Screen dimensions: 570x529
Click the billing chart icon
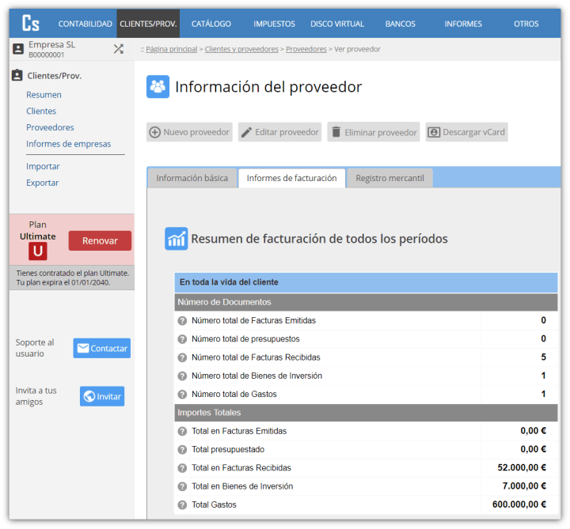point(177,239)
